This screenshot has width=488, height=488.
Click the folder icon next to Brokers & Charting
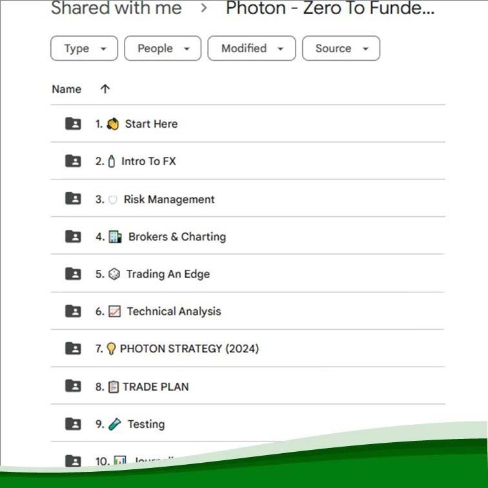(x=73, y=236)
